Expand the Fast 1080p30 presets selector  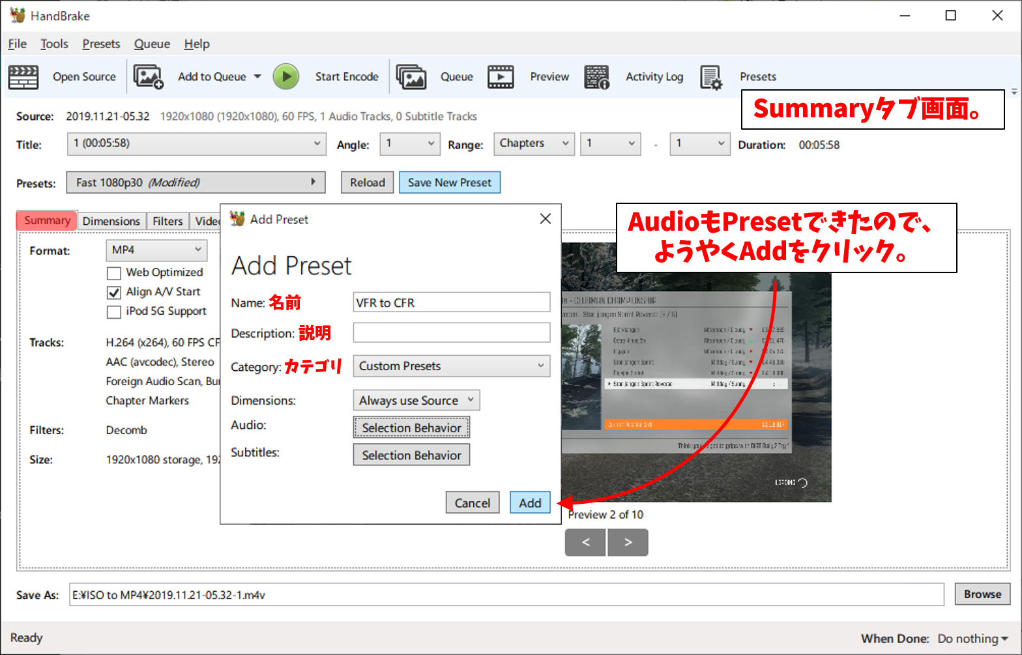(196, 182)
